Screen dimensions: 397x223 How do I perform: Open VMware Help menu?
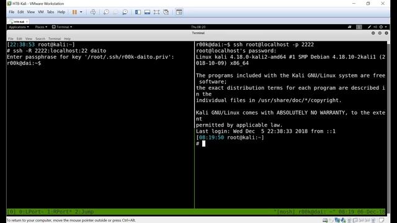(x=61, y=12)
